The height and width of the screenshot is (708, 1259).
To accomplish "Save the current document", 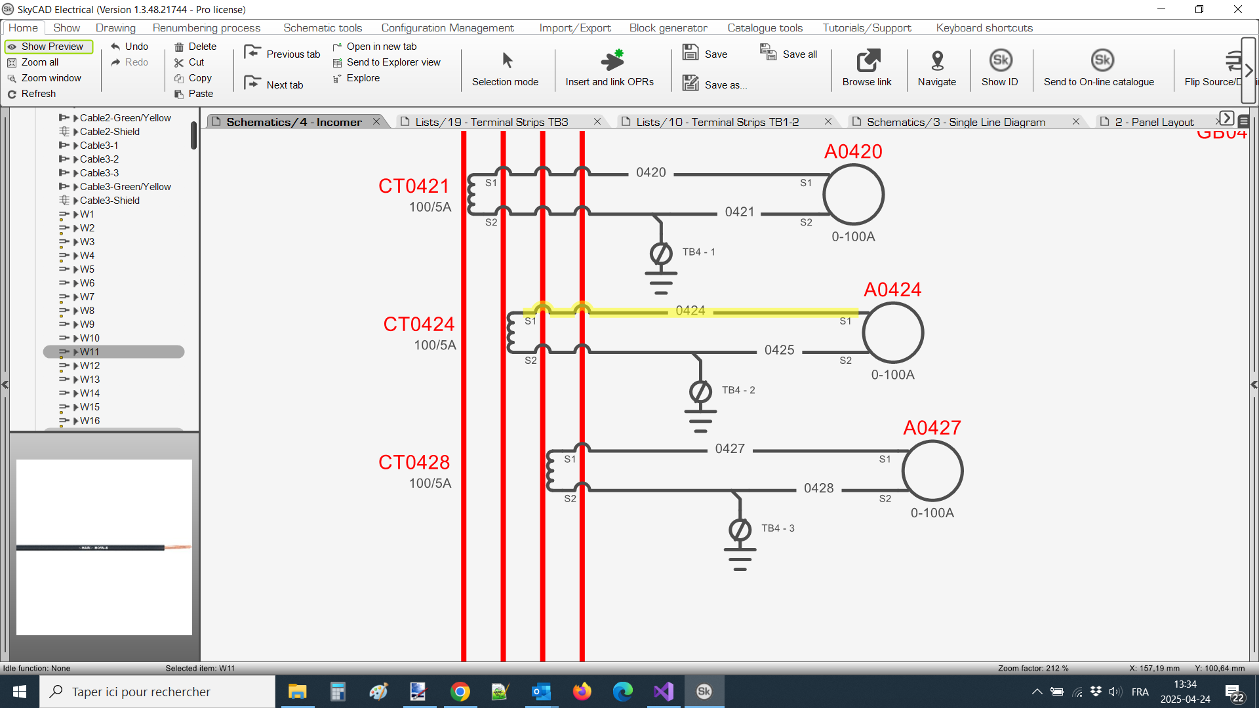I will (x=705, y=54).
